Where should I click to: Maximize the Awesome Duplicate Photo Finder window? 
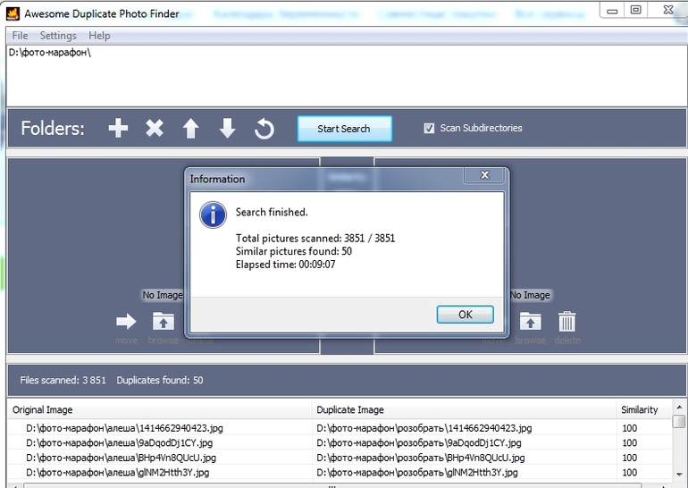pos(636,10)
